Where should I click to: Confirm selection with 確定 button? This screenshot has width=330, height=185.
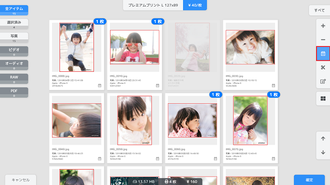coord(309,180)
